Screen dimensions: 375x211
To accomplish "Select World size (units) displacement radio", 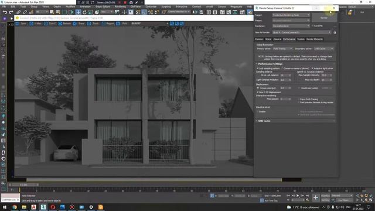I will [299, 88].
